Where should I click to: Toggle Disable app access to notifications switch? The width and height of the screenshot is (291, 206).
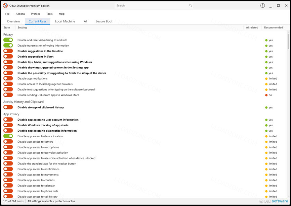[8, 169]
